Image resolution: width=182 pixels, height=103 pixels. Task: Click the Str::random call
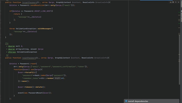(x=47, y=78)
